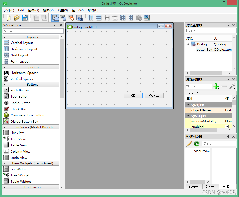Click the Open file folder icon
The width and height of the screenshot is (239, 197).
(x=16, y=18)
